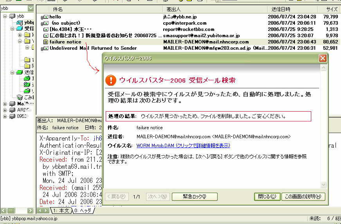
Task: Expand the ARDE account tree node
Action: coord(5,110)
